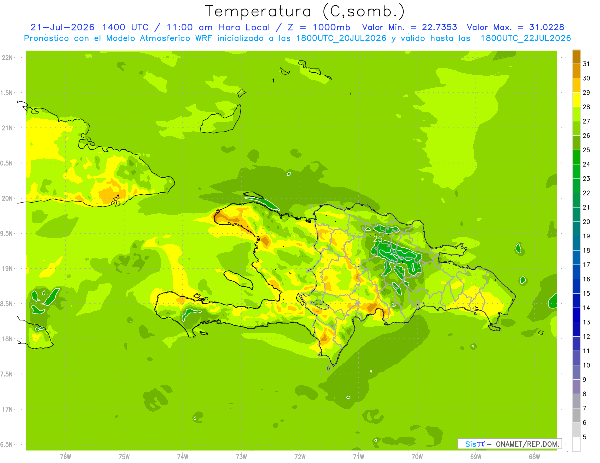Select the '8.5N' latitude tick label
This screenshot has height=463, width=600.
click(7, 304)
